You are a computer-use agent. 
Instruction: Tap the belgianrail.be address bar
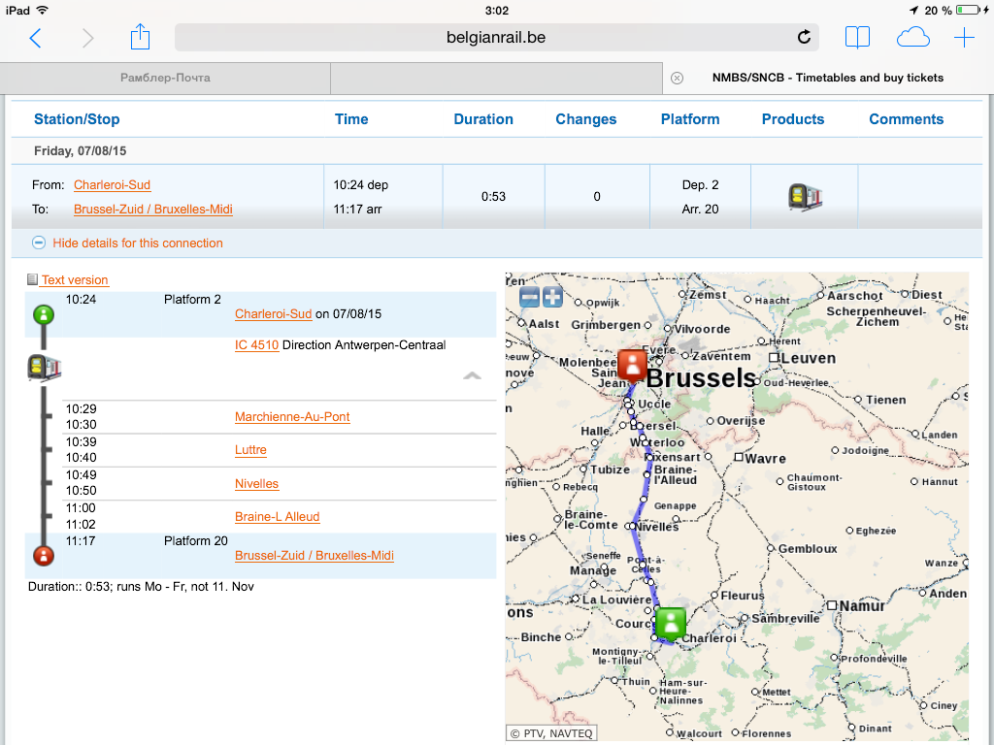coord(496,38)
